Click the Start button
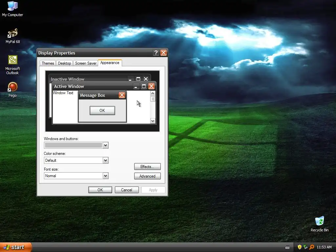The width and height of the screenshot is (336, 252). coord(16,247)
